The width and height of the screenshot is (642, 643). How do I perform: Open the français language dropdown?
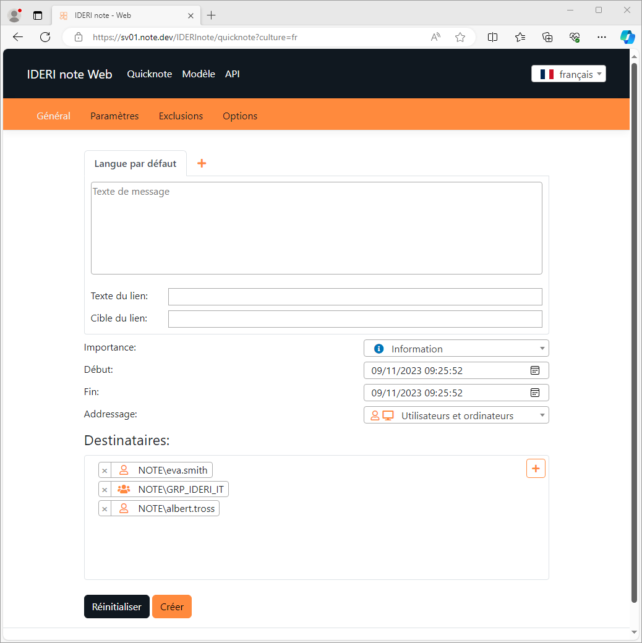point(568,74)
